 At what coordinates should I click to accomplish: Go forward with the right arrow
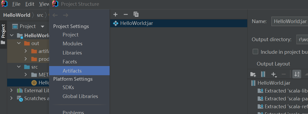click(66, 15)
